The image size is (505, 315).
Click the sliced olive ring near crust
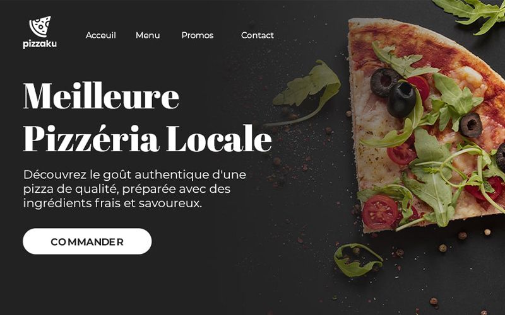384,83
